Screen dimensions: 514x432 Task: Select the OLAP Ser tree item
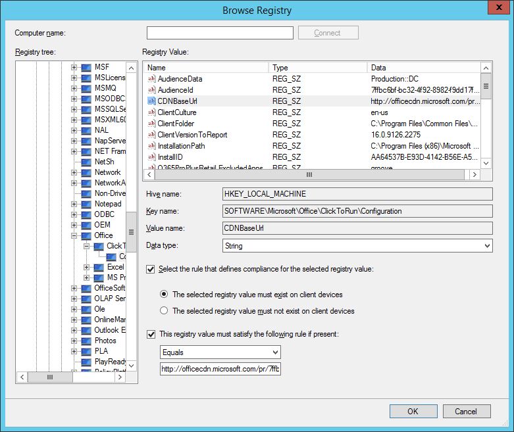click(110, 299)
